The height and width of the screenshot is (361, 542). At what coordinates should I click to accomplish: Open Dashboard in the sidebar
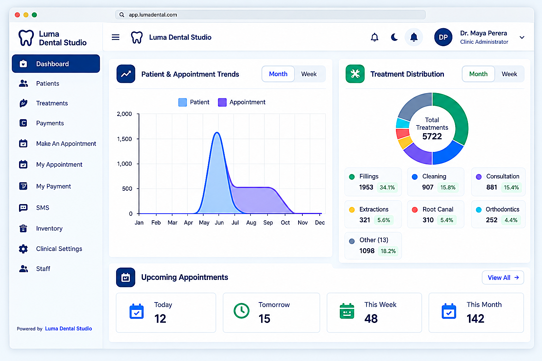56,64
